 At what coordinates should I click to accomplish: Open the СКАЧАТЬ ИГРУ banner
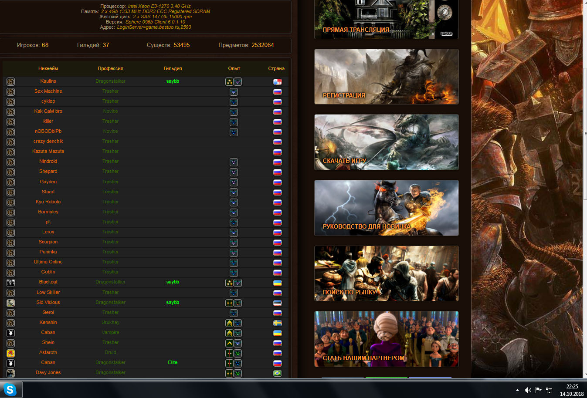point(387,142)
